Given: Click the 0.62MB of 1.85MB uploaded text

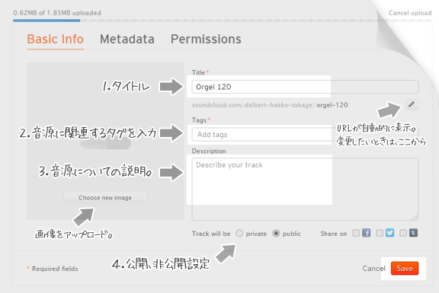Looking at the screenshot, I should pos(57,13).
